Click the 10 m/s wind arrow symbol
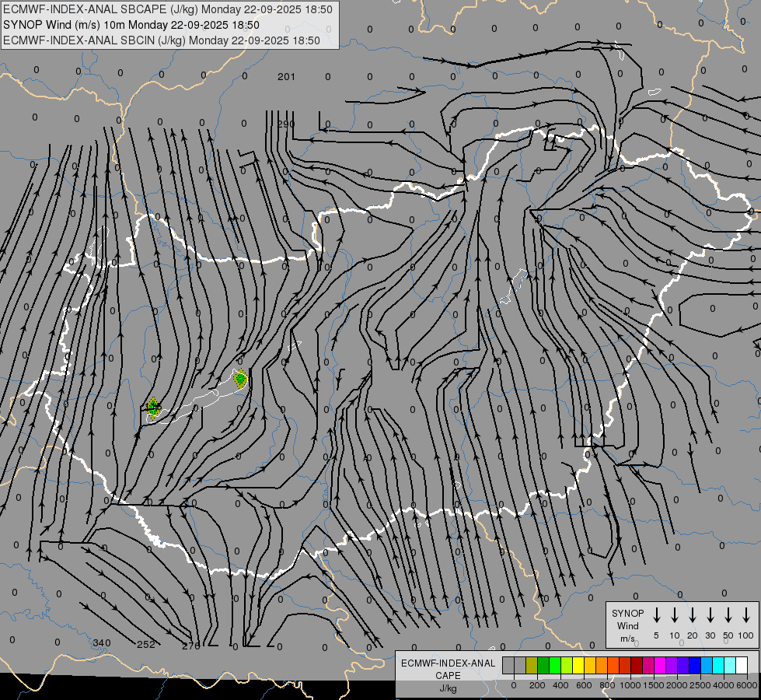This screenshot has height=700, width=761. [x=675, y=615]
